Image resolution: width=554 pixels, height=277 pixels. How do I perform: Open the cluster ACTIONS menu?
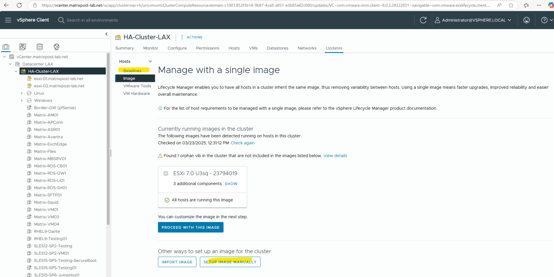click(x=191, y=37)
